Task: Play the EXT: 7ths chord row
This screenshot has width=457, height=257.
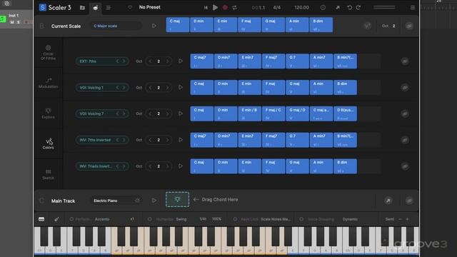Action: point(181,61)
